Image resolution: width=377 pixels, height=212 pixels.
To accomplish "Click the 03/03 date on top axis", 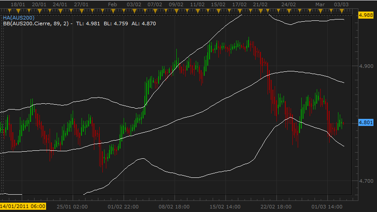I will [x=341, y=4].
